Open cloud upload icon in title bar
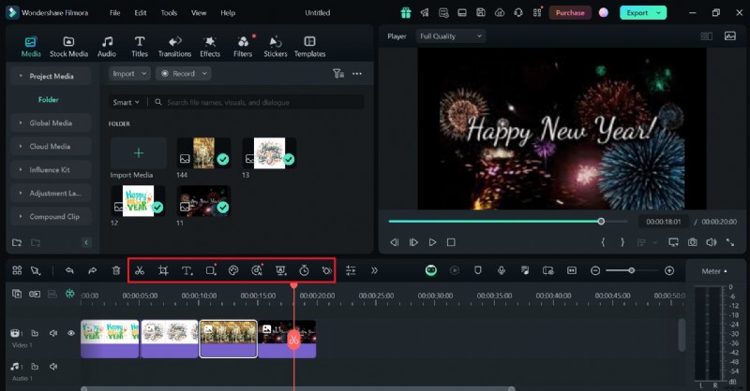The width and height of the screenshot is (750, 391). (500, 13)
